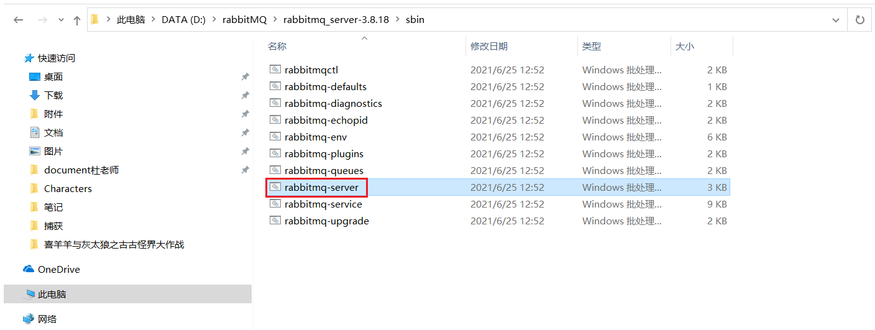
Task: Open 捕获 folder in sidebar
Action: [53, 226]
